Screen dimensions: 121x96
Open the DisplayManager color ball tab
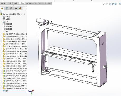click(x=20, y=8)
